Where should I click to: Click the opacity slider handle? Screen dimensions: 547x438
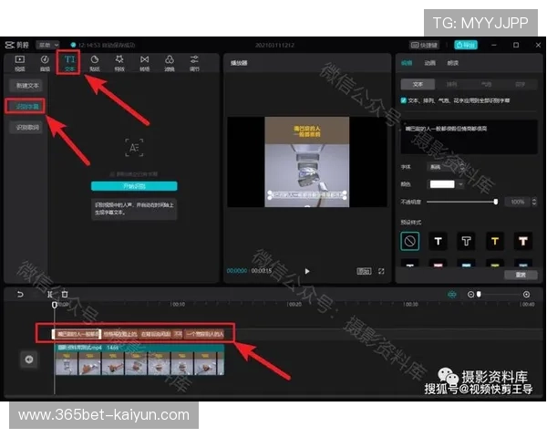click(x=496, y=202)
